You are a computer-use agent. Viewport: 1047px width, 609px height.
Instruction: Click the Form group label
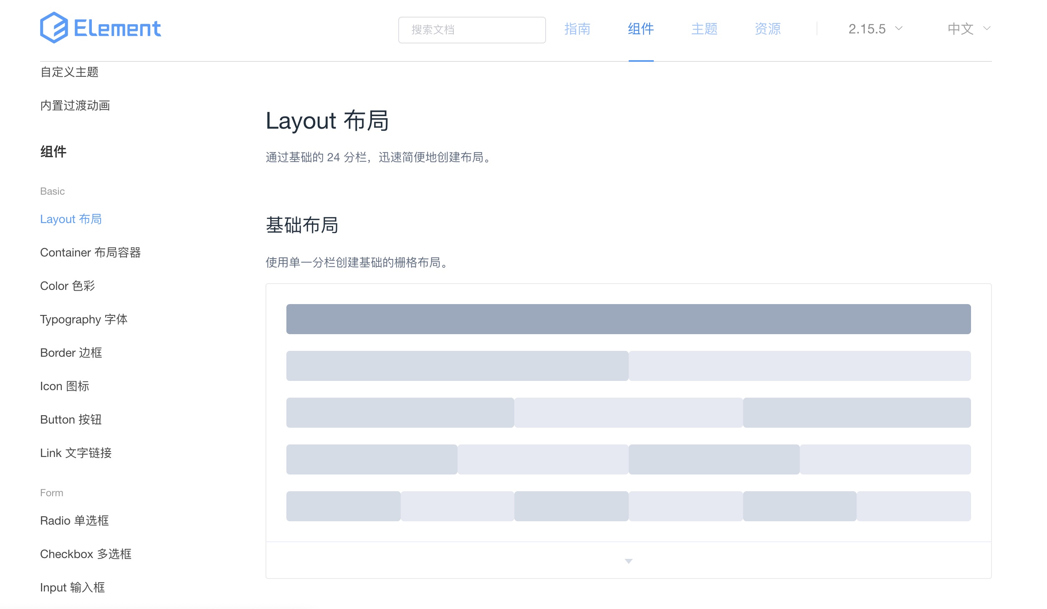[52, 493]
